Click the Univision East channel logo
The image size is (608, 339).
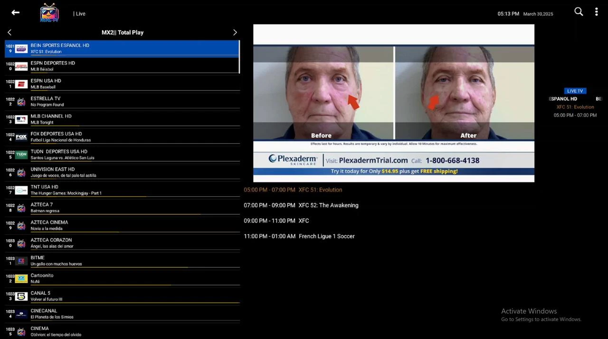pos(21,173)
